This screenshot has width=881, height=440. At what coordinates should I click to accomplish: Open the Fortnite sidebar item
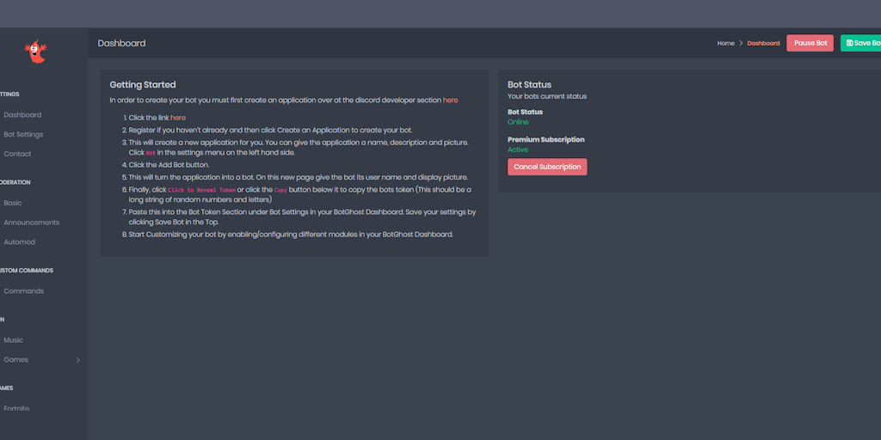point(16,408)
